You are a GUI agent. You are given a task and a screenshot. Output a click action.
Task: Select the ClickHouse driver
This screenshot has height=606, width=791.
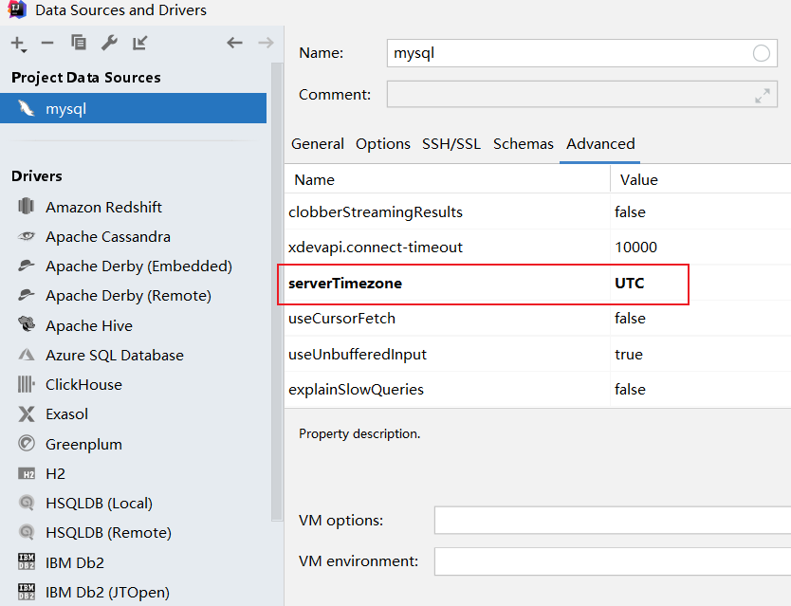point(83,384)
